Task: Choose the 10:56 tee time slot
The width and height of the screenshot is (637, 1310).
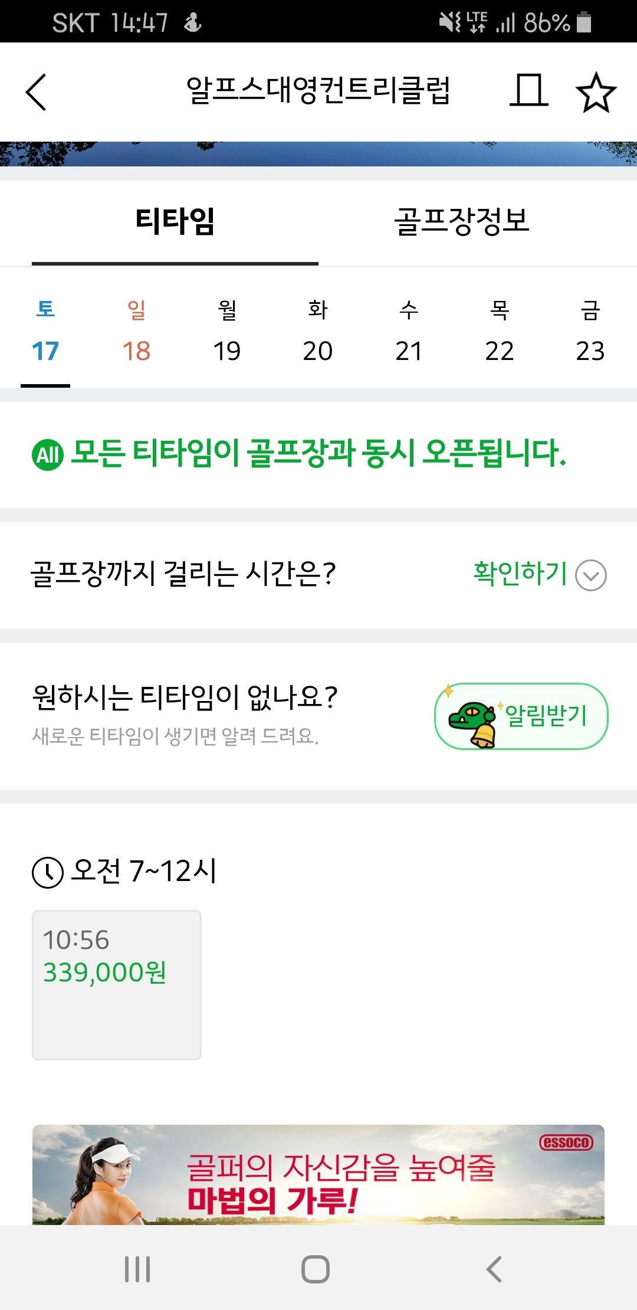Action: [x=117, y=984]
